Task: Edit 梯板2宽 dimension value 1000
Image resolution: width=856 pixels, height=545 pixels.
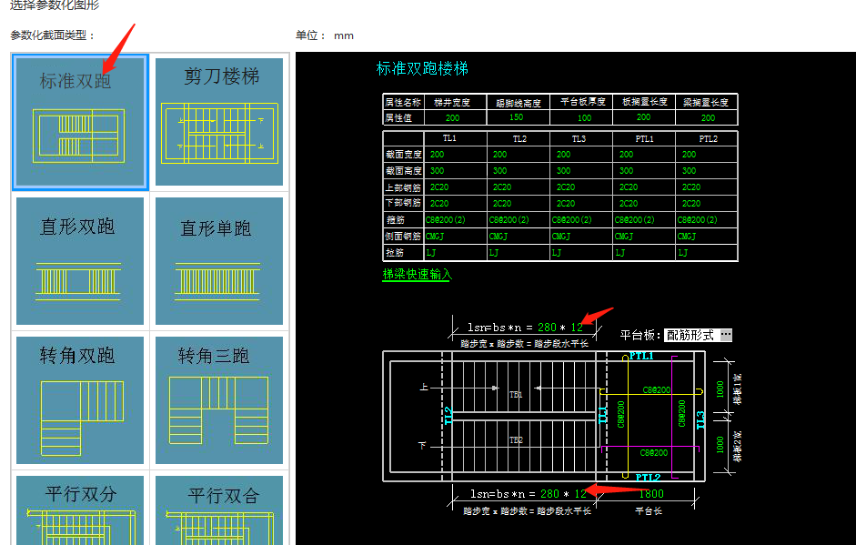Action: pyautogui.click(x=720, y=445)
